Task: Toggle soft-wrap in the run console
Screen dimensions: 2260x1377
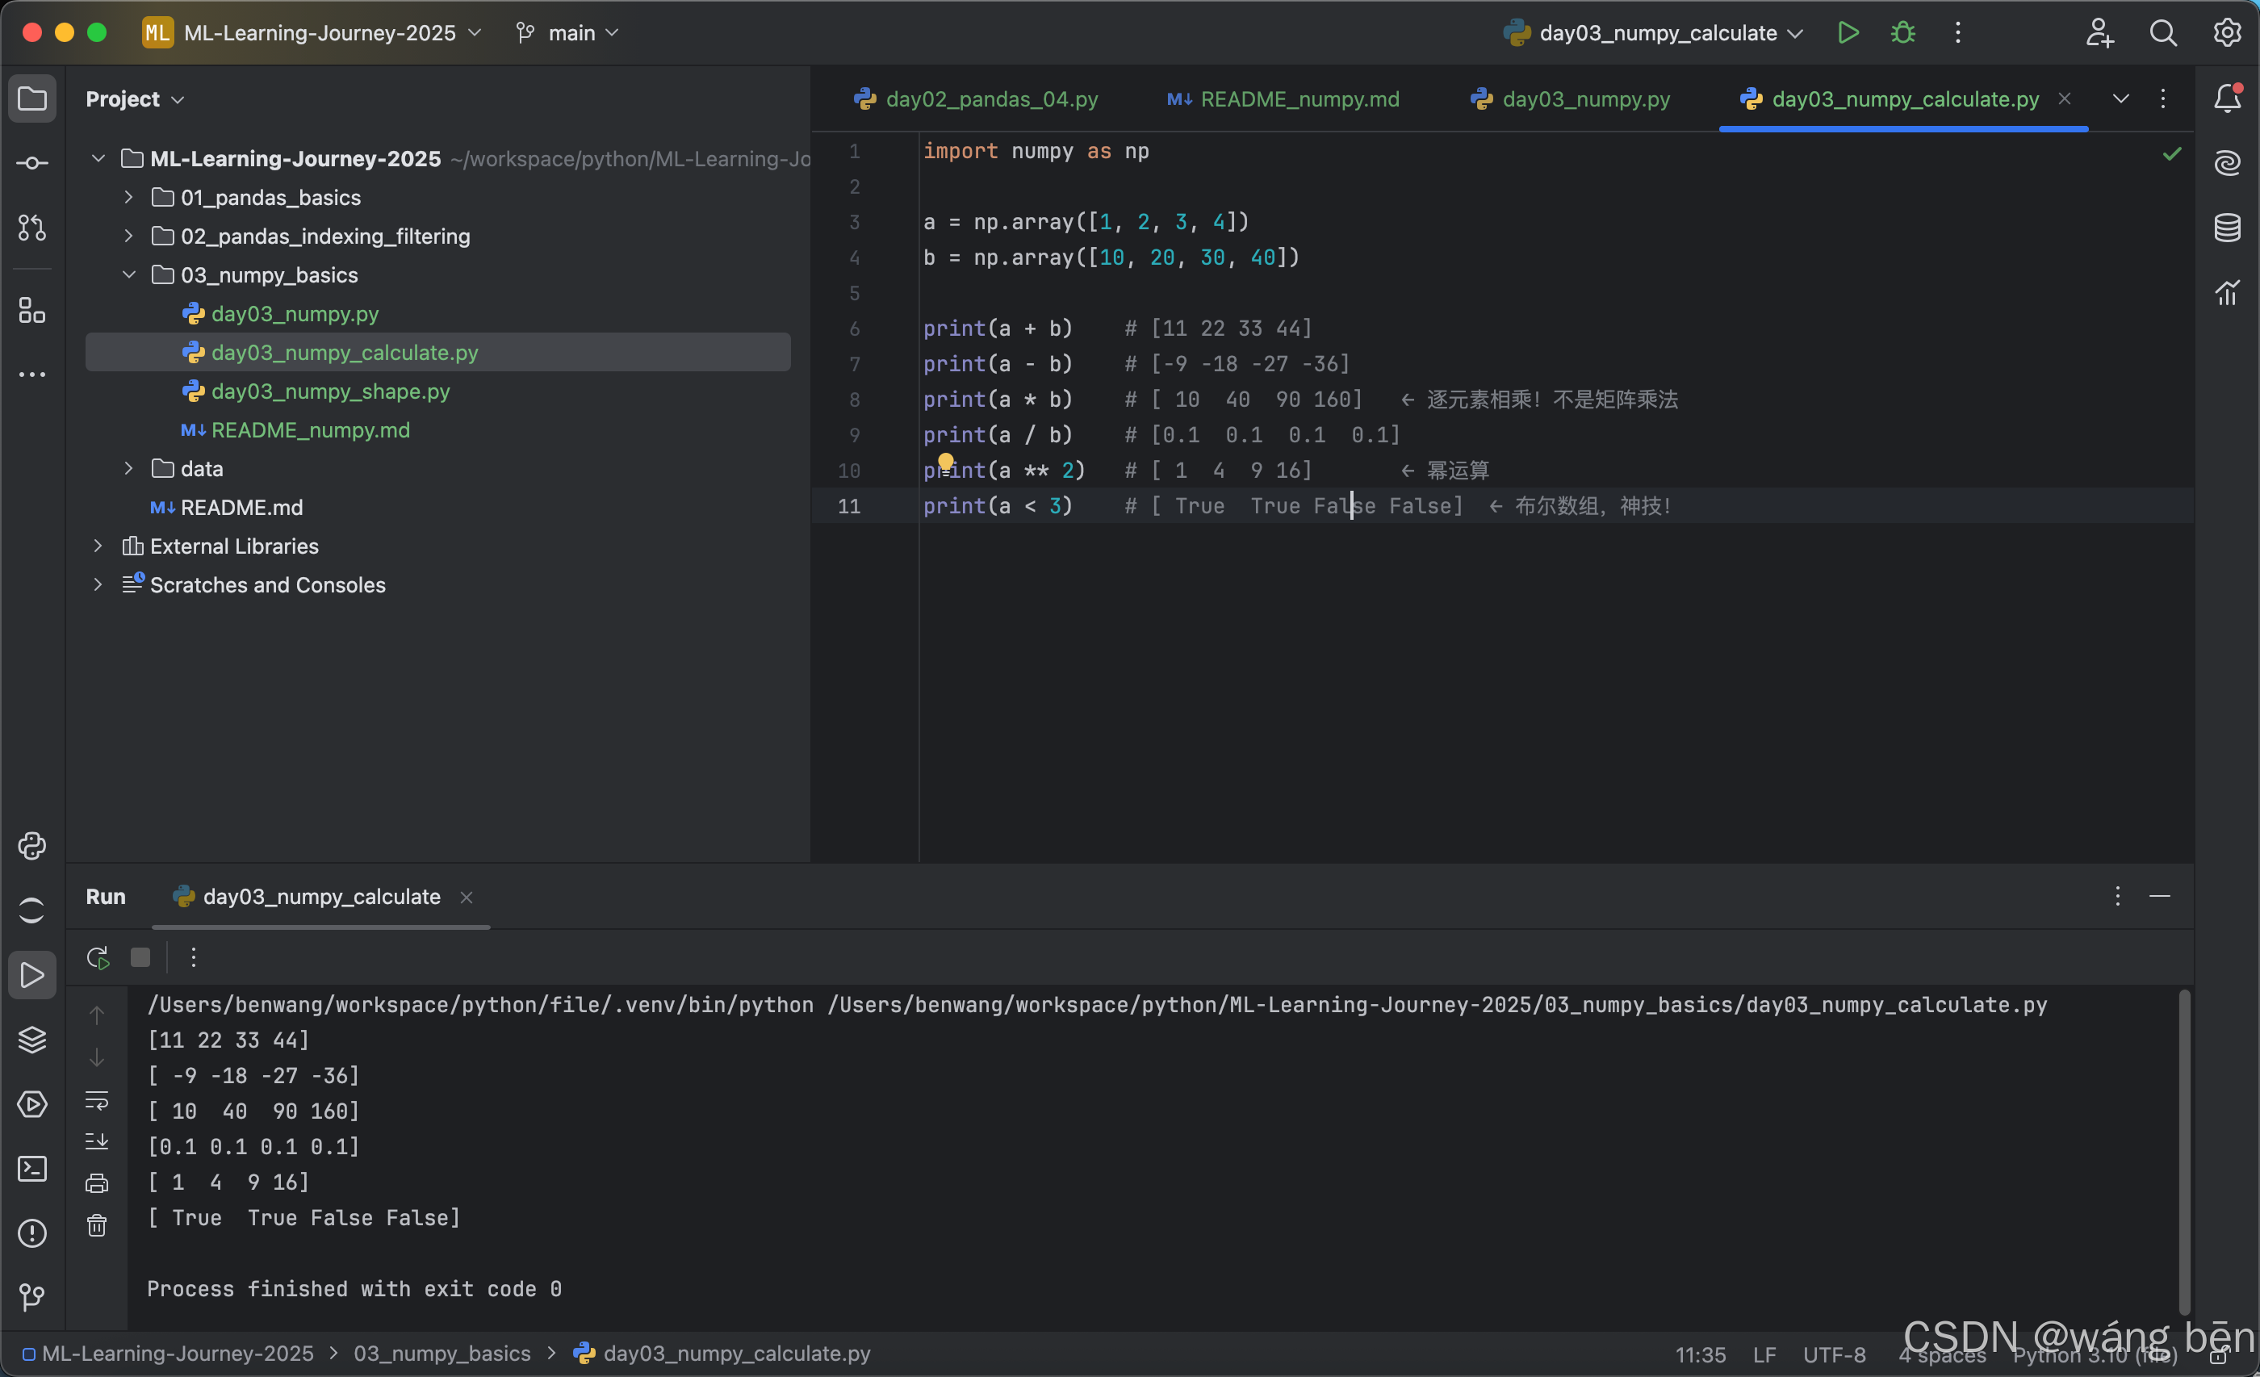Action: (97, 1099)
